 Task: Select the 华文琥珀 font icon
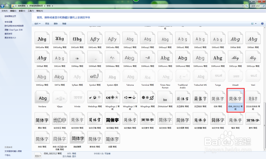click(x=112, y=119)
